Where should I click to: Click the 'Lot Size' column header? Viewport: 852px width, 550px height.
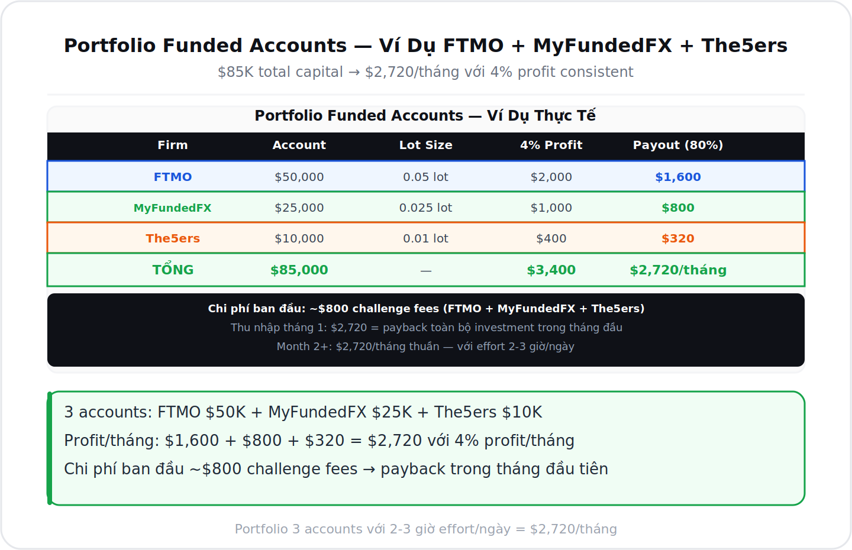[426, 145]
